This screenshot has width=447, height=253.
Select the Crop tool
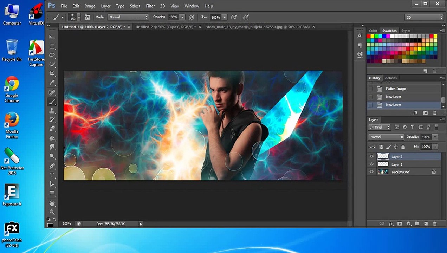tap(52, 73)
